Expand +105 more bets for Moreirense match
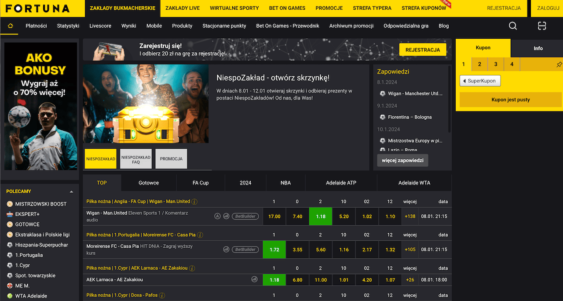 coord(410,250)
